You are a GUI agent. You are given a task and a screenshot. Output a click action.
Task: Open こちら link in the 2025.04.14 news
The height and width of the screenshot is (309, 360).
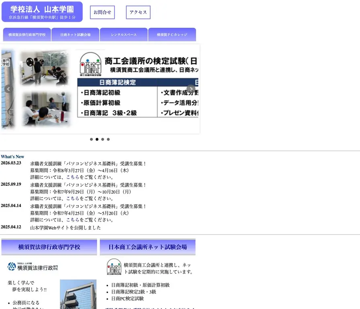pos(73,220)
